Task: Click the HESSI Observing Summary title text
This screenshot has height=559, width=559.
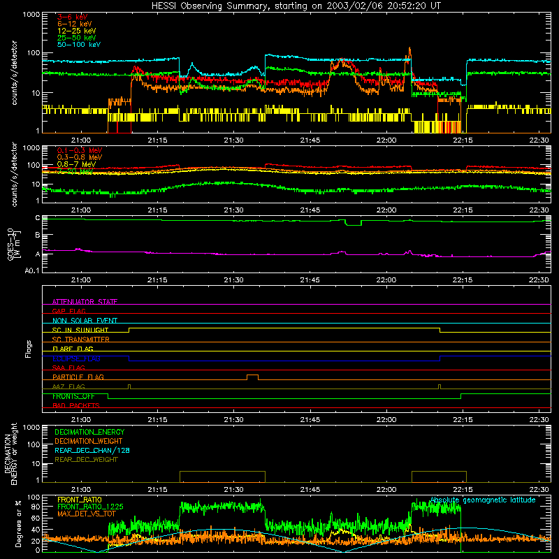Action: 296,6
